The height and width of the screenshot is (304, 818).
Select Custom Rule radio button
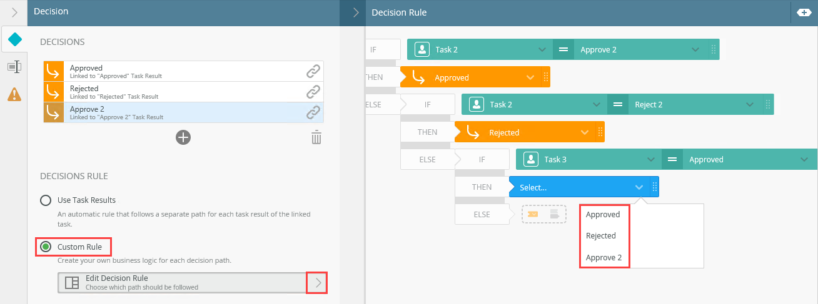46,247
